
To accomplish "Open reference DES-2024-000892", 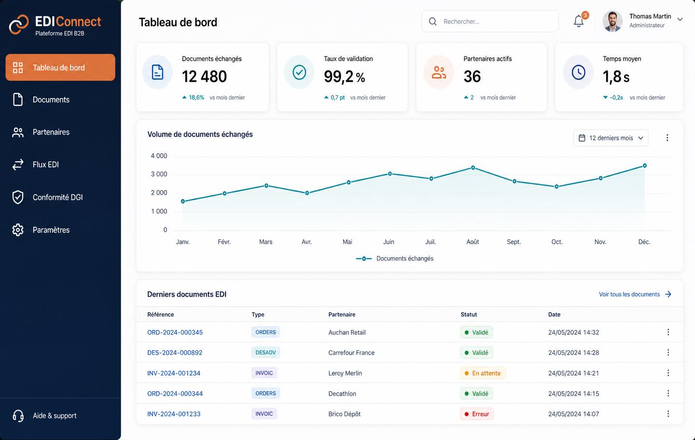I will pyautogui.click(x=175, y=353).
